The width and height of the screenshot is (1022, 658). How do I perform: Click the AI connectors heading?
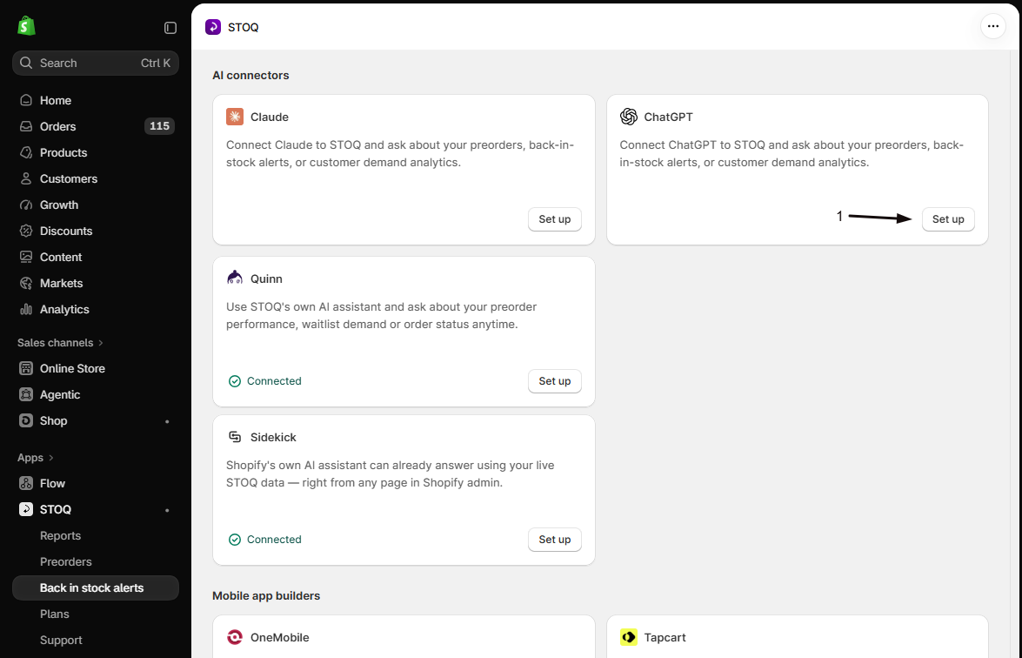click(251, 75)
